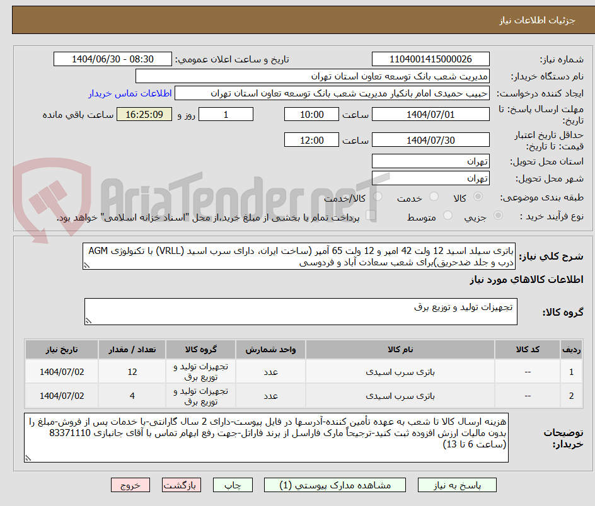Click the خروج button
The width and height of the screenshot is (595, 506).
[x=130, y=485]
